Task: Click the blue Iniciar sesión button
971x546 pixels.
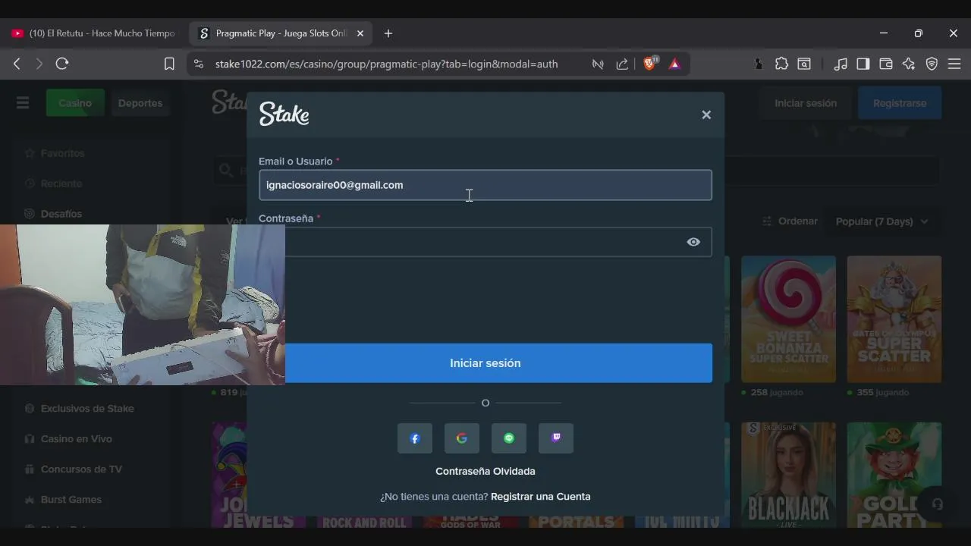Action: pyautogui.click(x=485, y=363)
